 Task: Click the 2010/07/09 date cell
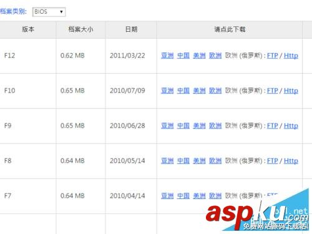tap(131, 90)
